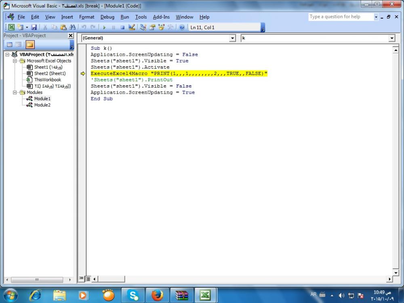The image size is (404, 303).
Task: Click the Break pause icon
Action: tap(114, 27)
